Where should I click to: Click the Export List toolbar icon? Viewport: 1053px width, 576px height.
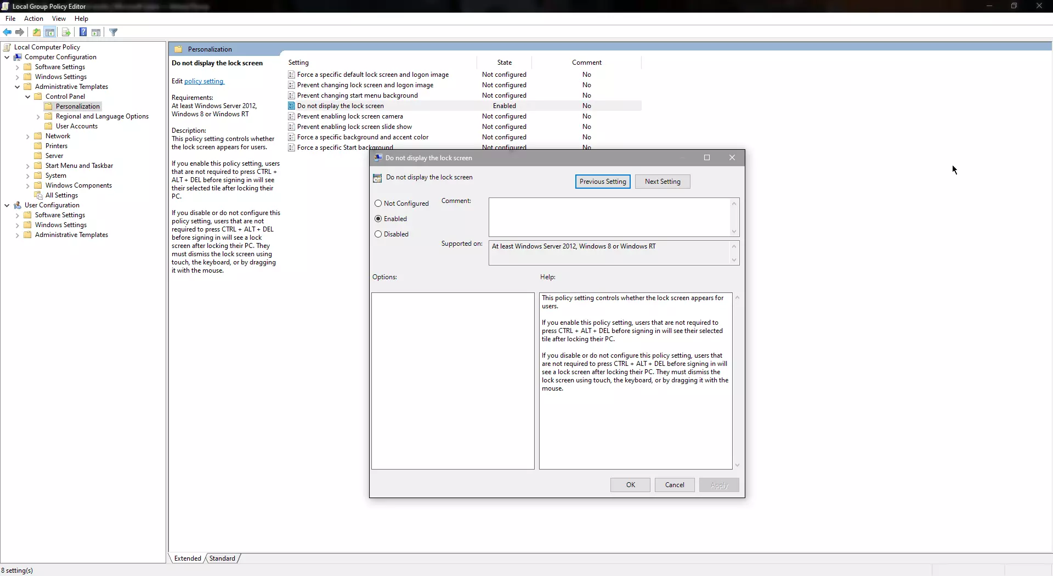[x=66, y=32]
